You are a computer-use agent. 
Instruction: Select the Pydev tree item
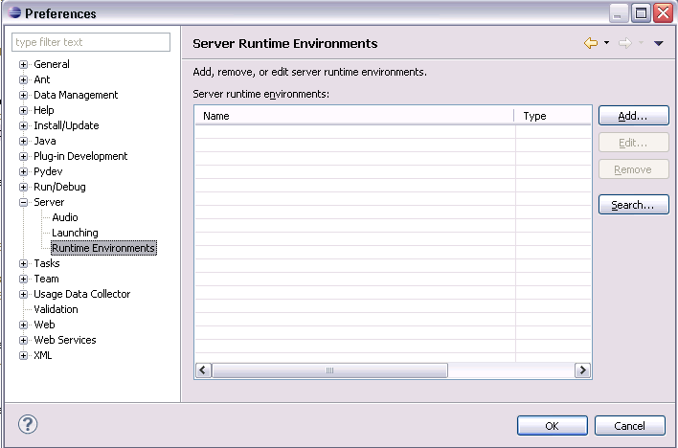(x=48, y=171)
